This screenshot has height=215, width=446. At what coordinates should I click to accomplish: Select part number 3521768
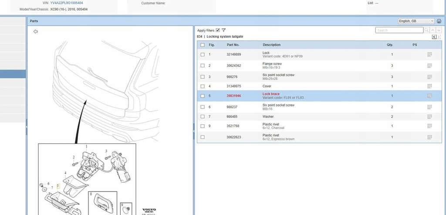coord(233,126)
